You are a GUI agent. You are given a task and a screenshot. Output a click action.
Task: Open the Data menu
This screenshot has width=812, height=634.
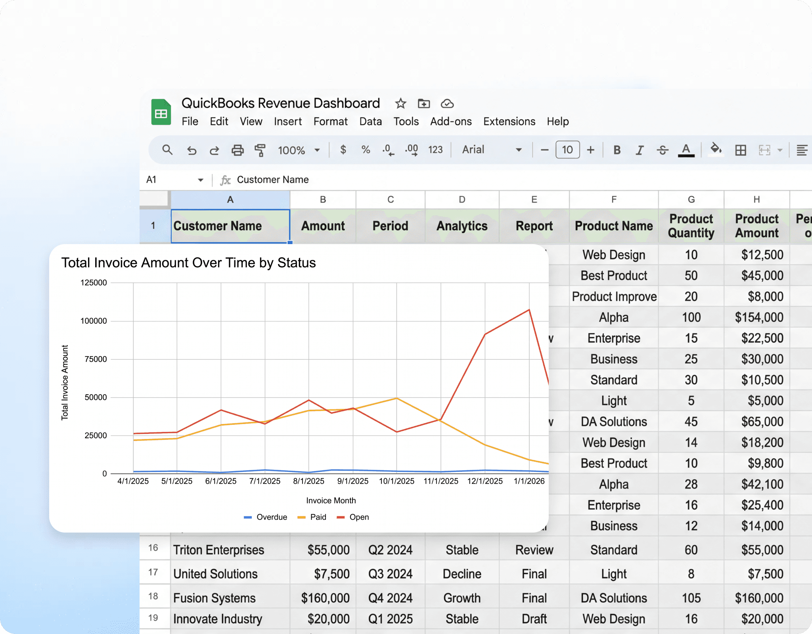[x=371, y=121]
